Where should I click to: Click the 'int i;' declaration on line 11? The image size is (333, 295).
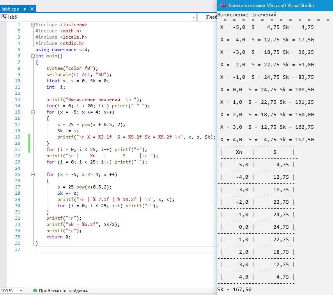(56, 87)
